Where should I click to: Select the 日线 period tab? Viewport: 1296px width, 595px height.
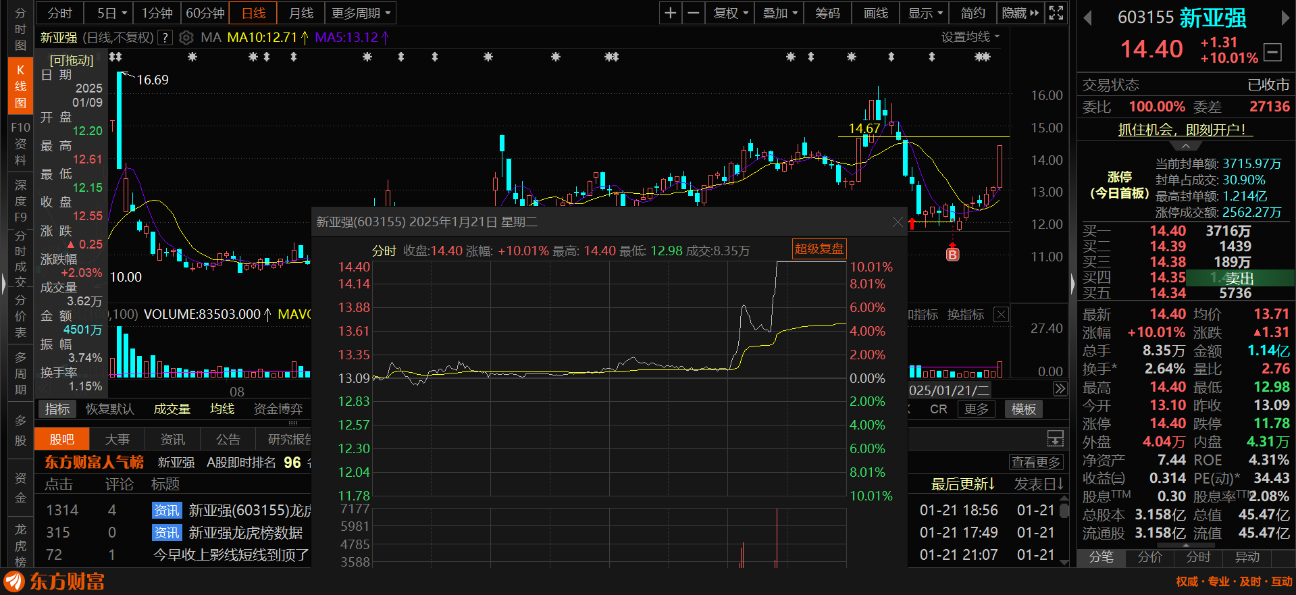[x=253, y=13]
